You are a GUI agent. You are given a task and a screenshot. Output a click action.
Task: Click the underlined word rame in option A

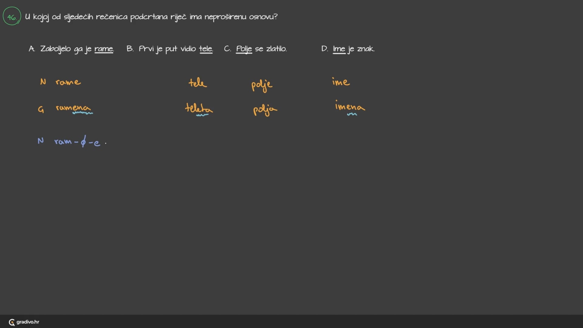(x=104, y=49)
